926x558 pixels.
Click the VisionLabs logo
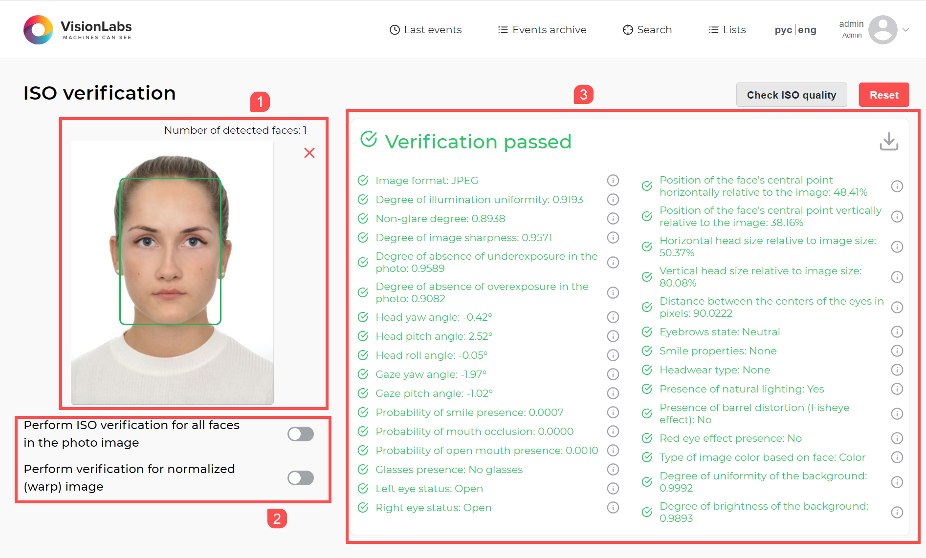[x=38, y=29]
